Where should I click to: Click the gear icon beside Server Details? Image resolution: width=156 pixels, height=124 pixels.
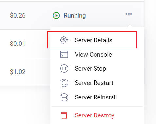coord(64,40)
